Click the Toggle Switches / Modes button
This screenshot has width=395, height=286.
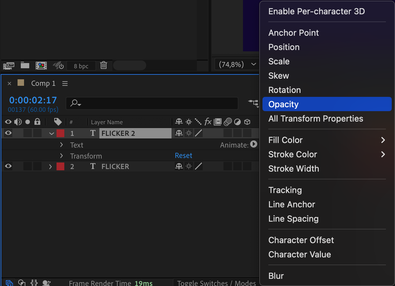[216, 283]
